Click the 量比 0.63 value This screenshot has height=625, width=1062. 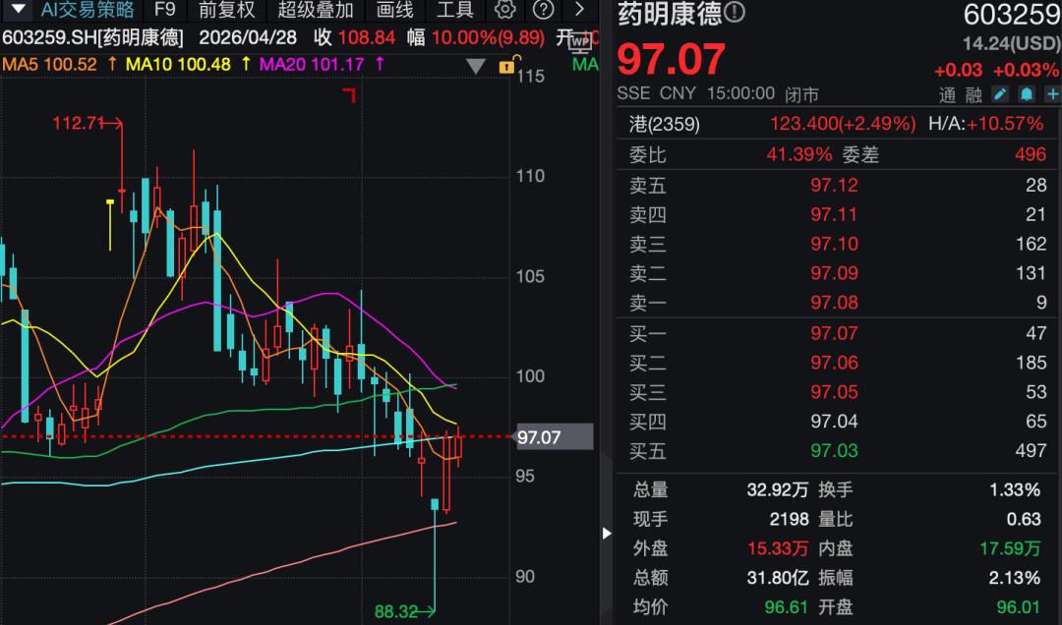click(1024, 520)
